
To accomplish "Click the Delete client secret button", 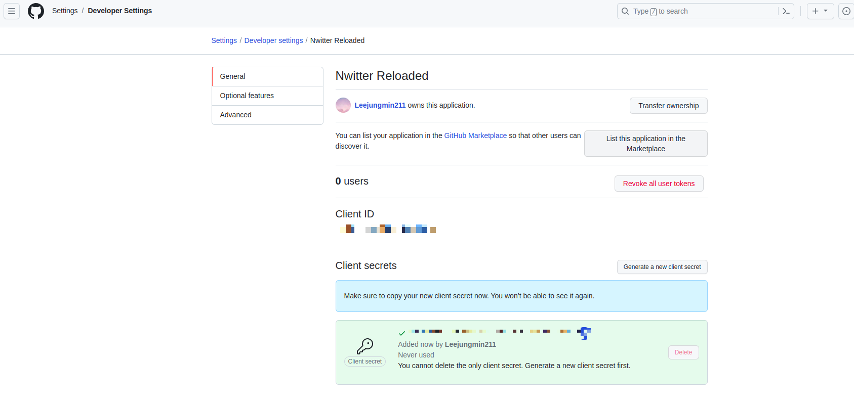I will [x=683, y=352].
